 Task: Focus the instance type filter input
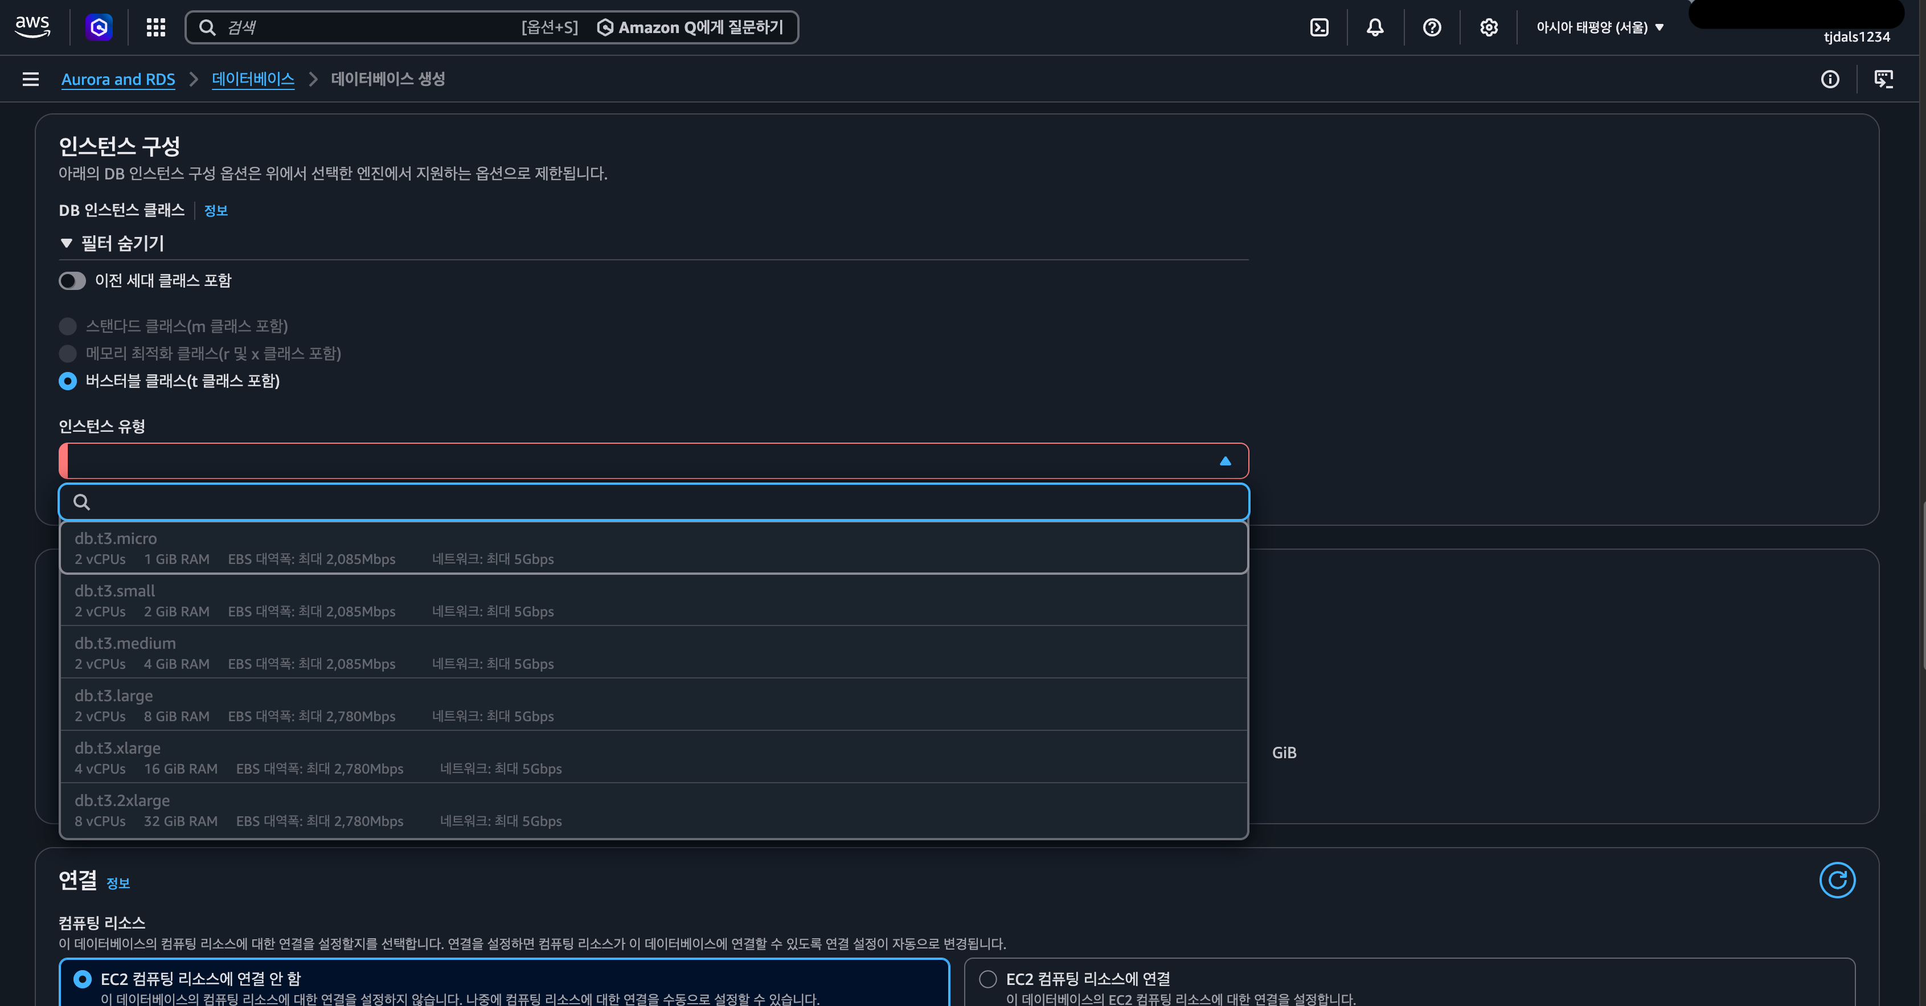pyautogui.click(x=653, y=502)
